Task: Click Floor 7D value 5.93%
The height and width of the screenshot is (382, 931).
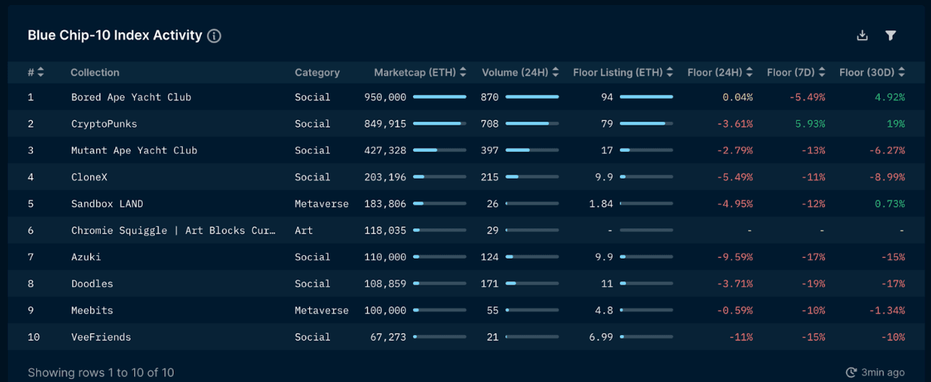Action: (x=810, y=124)
